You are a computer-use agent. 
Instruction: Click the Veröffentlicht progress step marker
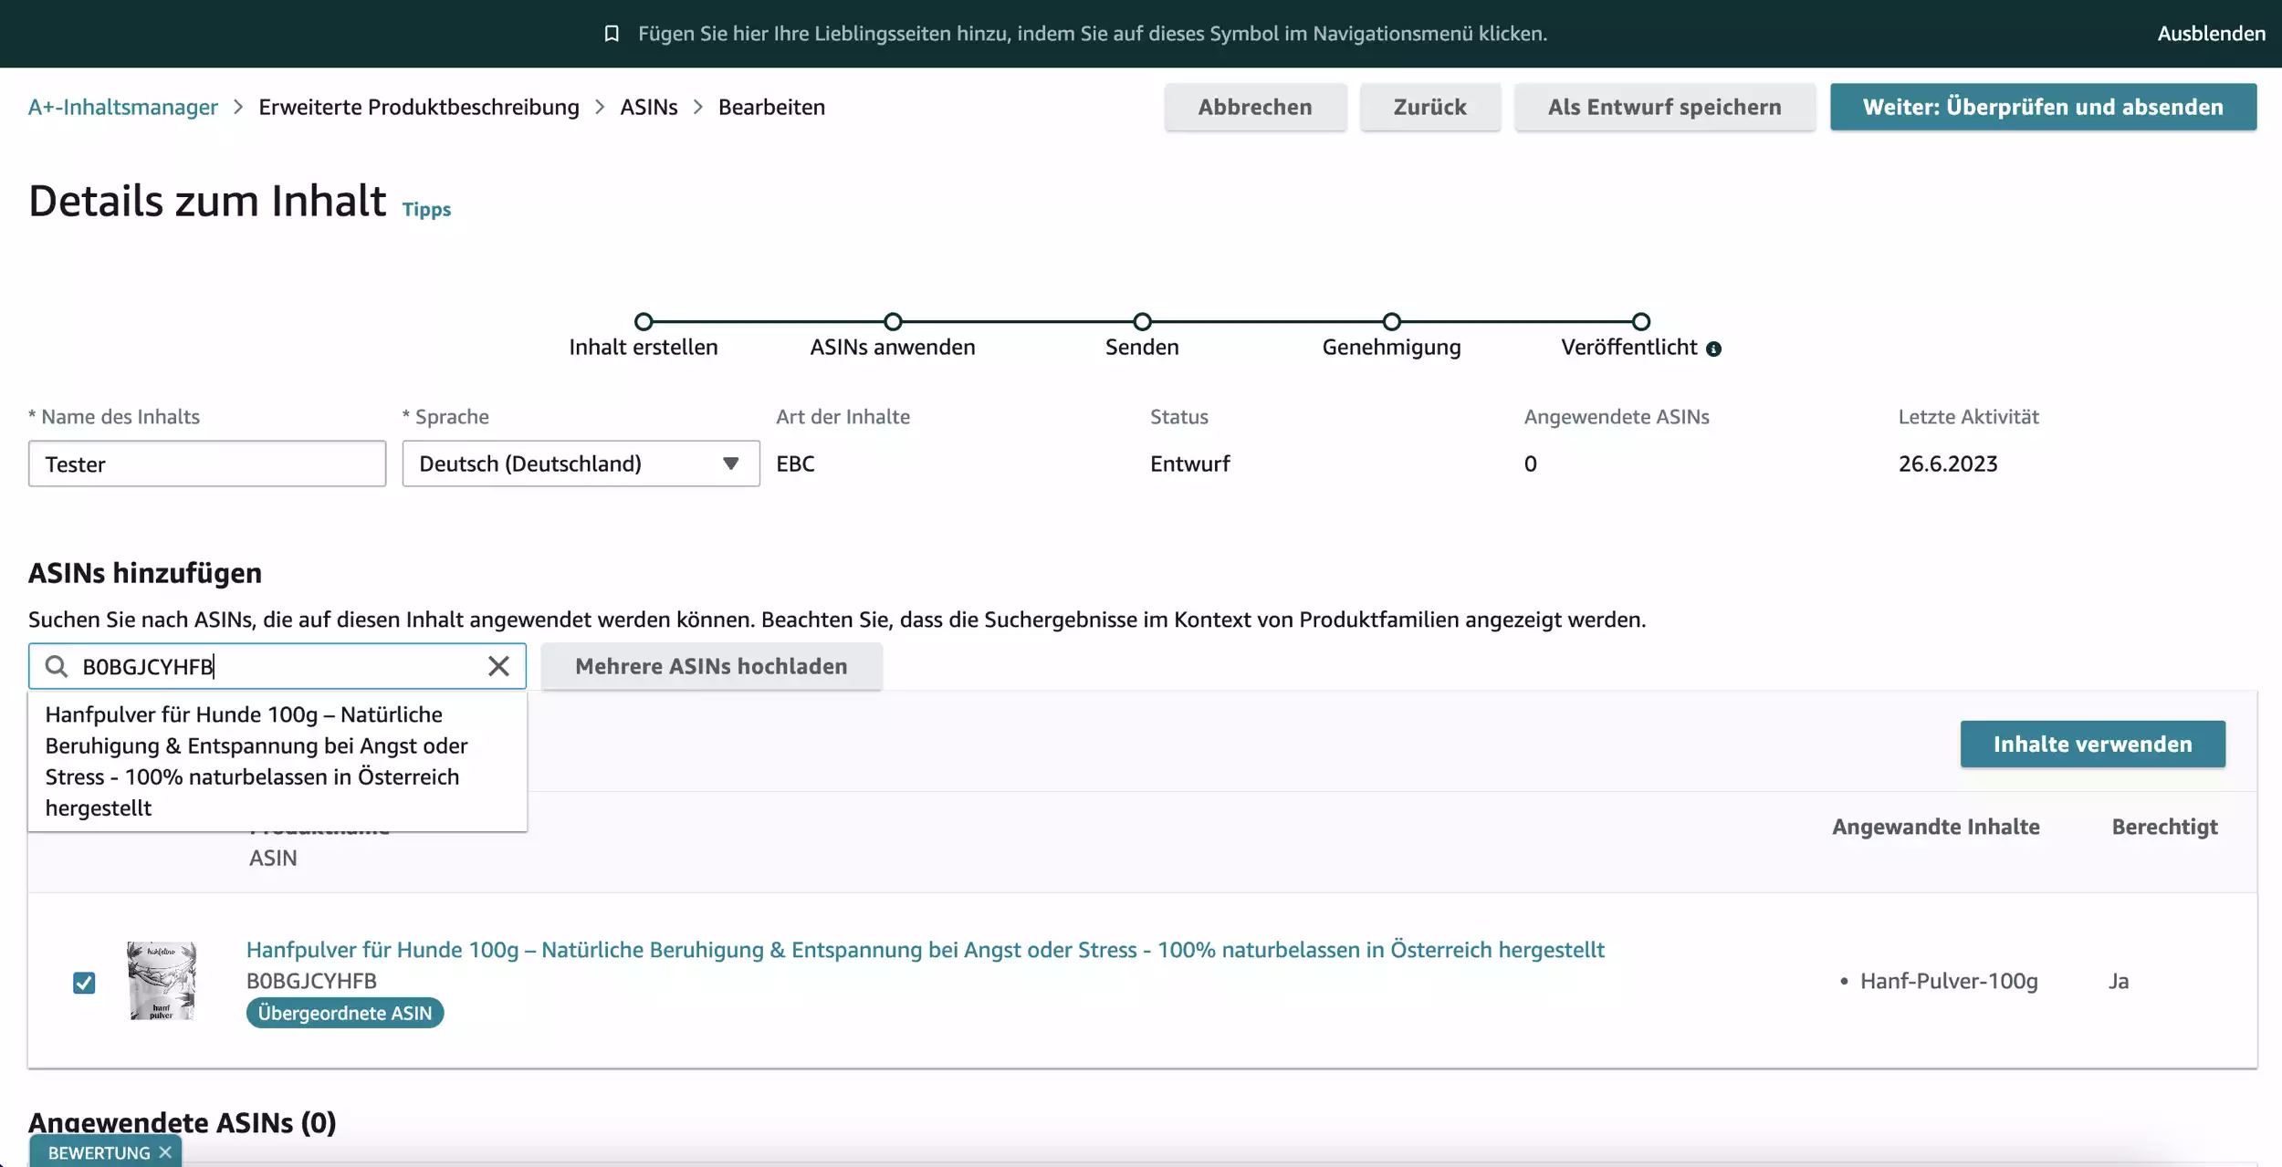point(1641,321)
